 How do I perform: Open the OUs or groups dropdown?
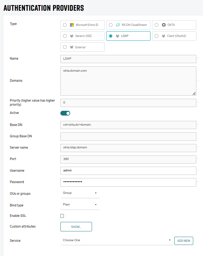pyautogui.click(x=96, y=193)
